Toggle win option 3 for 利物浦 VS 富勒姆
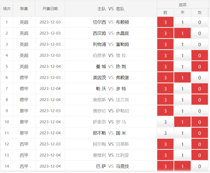 coord(165,44)
